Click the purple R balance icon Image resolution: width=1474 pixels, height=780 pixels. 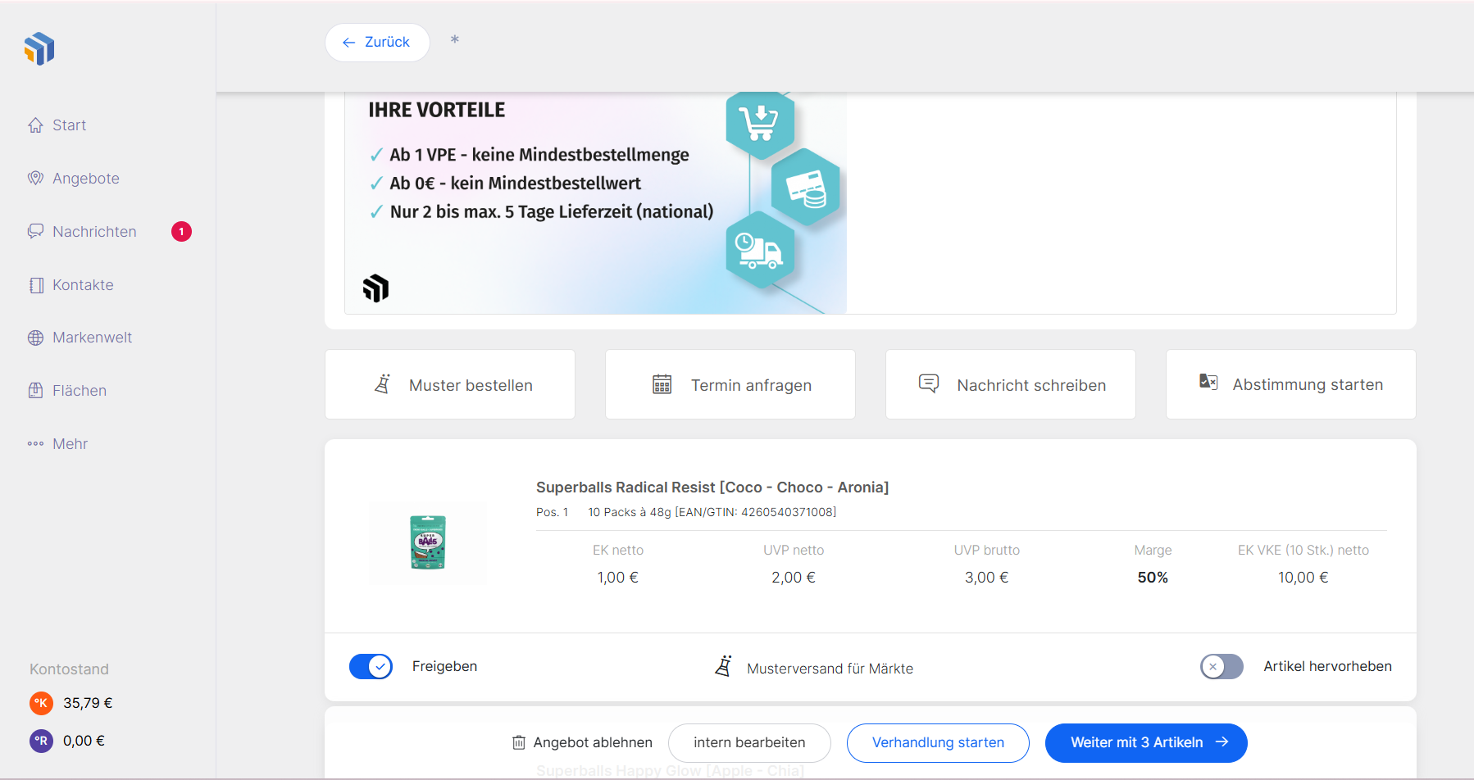41,741
